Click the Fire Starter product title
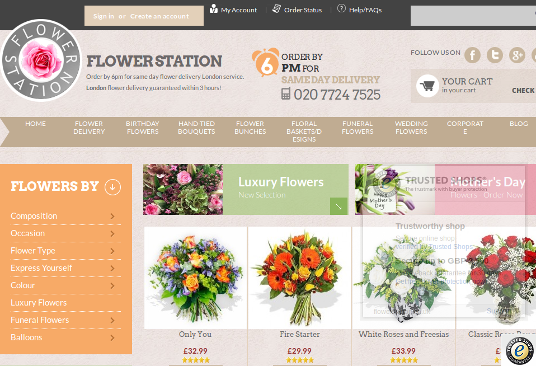This screenshot has height=366, width=536. pos(300,334)
